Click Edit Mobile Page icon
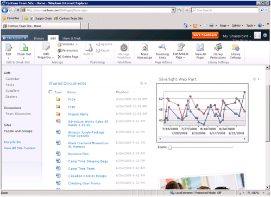Screen dimensions: 271x197 point(181,47)
